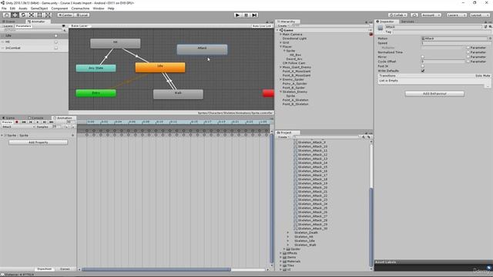Expand the Moss_Giant_Enemy object in Hierarchy
Viewport: 493px width, 277px height.
pyautogui.click(x=280, y=67)
